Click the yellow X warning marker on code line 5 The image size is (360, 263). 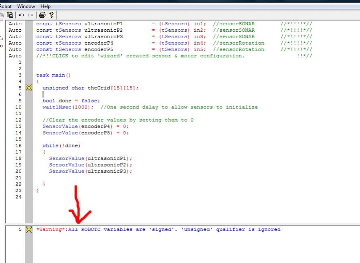29,88
